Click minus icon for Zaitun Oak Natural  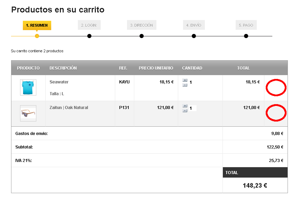point(185,110)
